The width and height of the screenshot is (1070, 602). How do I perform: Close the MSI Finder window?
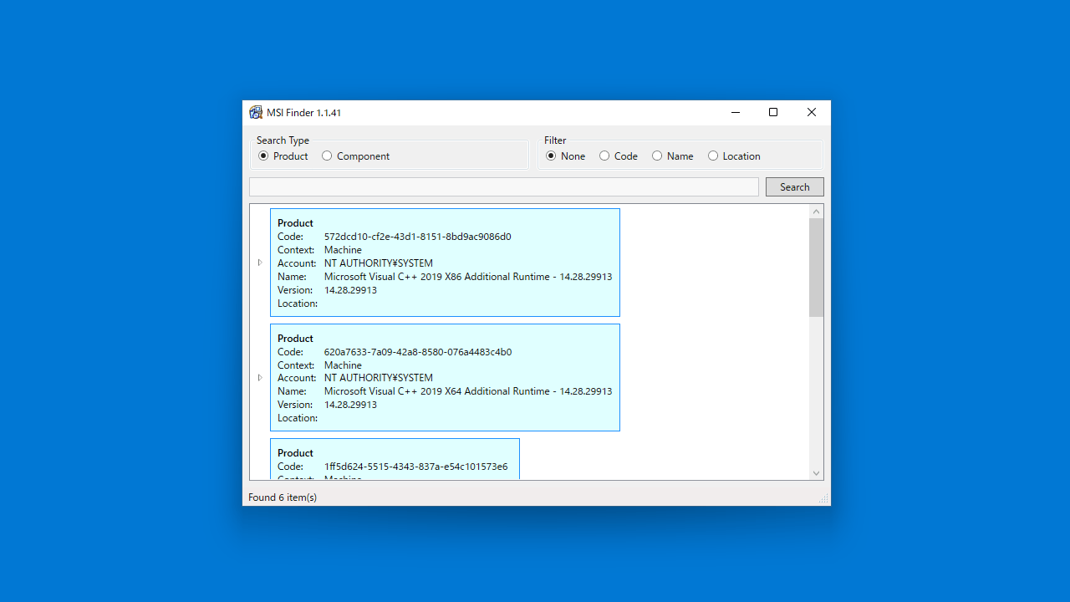point(812,112)
